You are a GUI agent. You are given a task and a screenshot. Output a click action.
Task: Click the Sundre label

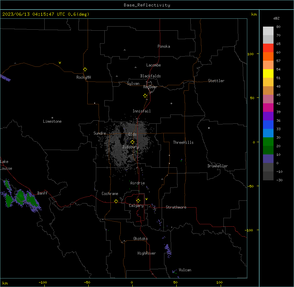point(100,133)
